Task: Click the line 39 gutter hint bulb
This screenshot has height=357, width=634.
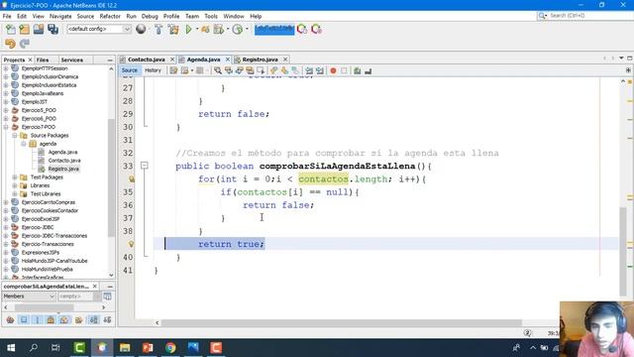Action: 131,244
